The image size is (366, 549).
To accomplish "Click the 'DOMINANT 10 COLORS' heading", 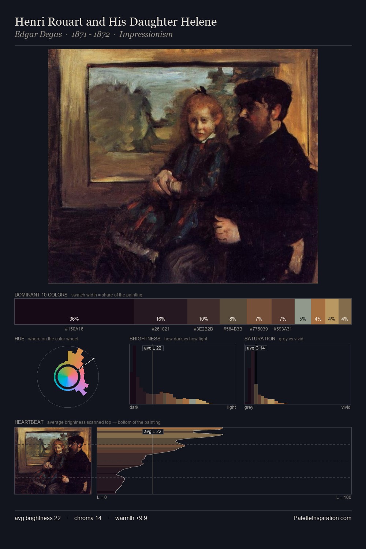I will (41, 295).
